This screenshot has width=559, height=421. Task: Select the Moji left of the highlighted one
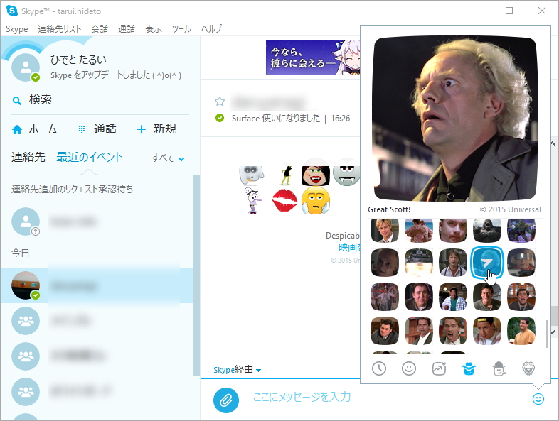coord(453,263)
